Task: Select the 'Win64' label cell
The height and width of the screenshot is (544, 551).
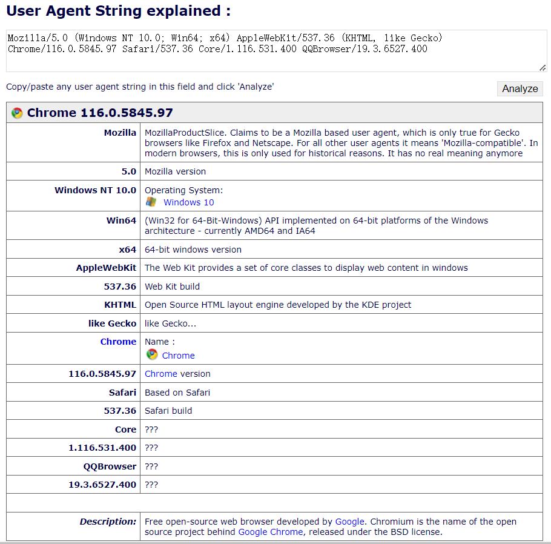Action: [x=73, y=225]
